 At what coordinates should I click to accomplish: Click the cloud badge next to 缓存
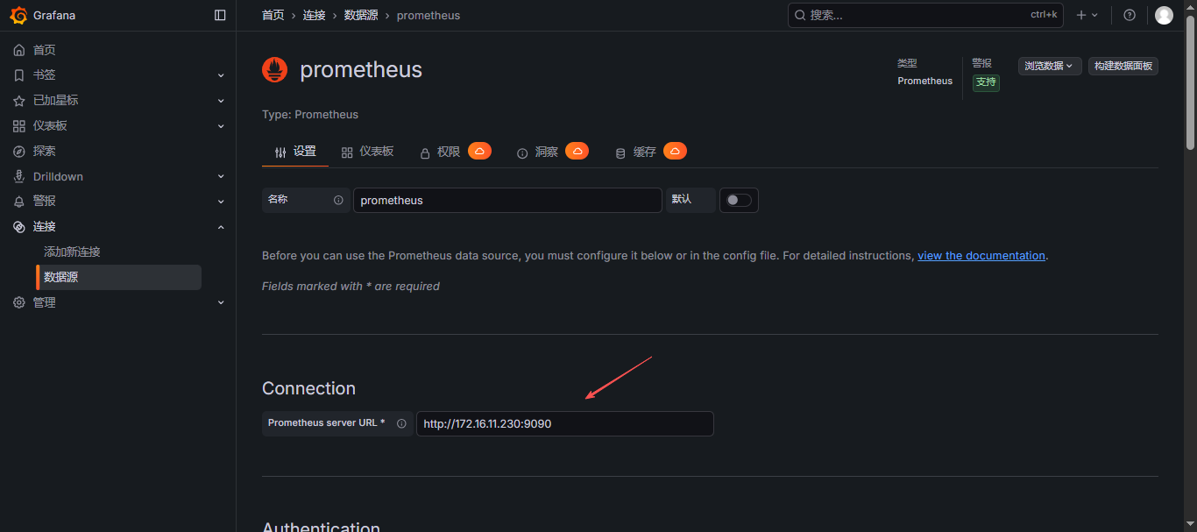[x=675, y=151]
